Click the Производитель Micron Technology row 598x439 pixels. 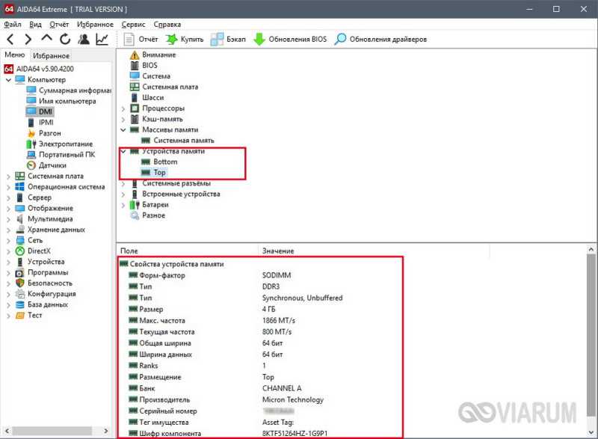(260, 399)
